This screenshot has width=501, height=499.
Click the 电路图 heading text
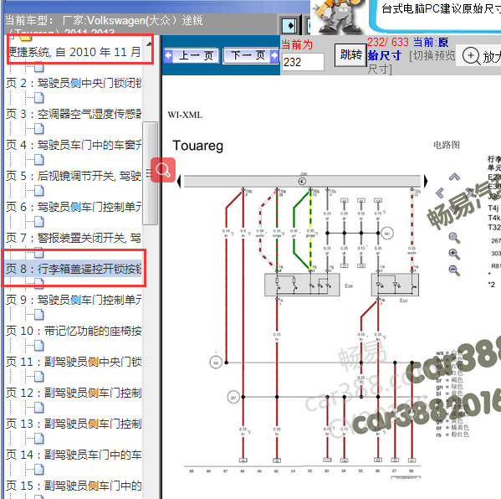pos(447,145)
